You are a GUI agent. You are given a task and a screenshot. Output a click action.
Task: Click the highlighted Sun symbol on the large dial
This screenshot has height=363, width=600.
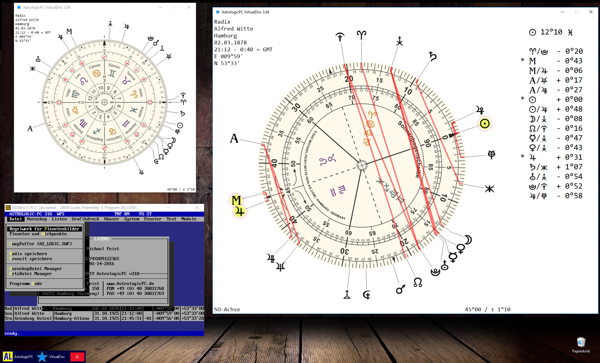click(x=485, y=124)
